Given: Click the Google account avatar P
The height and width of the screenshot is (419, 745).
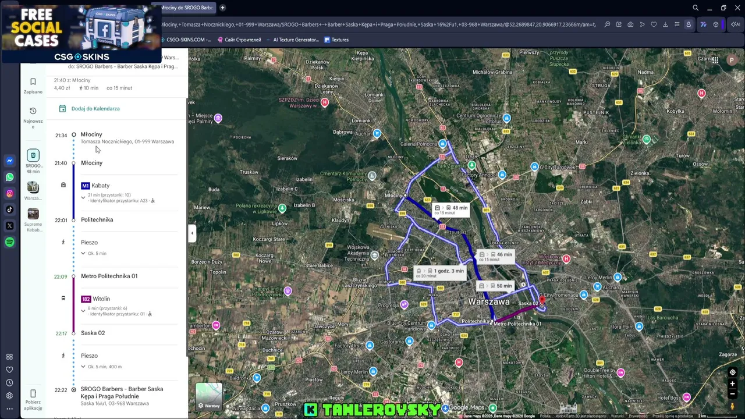Looking at the screenshot, I should [x=732, y=60].
